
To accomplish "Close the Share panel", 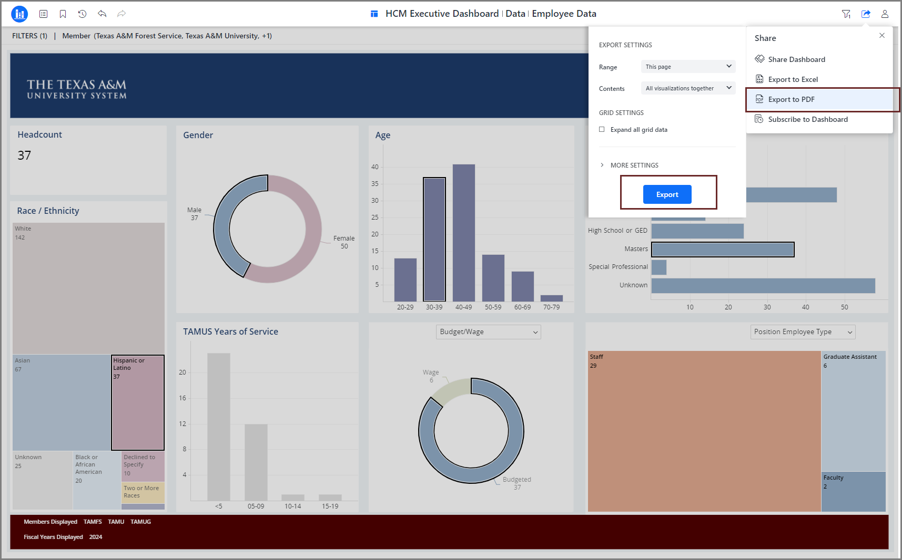I will pyautogui.click(x=882, y=36).
